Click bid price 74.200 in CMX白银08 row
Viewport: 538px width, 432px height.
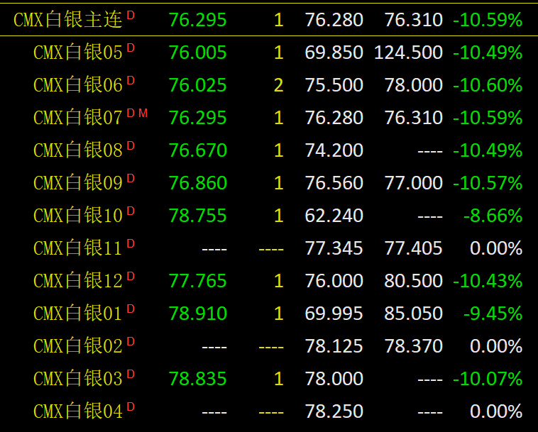point(334,150)
